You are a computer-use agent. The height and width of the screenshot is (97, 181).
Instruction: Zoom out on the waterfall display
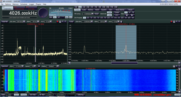coord(179,66)
